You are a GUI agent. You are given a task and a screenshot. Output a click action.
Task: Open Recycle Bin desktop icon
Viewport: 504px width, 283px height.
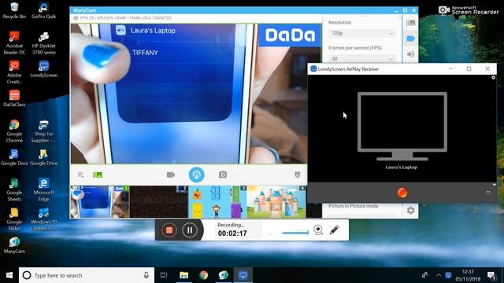coord(14,10)
